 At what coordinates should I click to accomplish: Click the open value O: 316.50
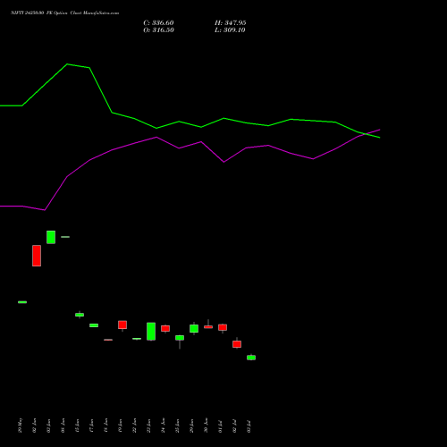tap(158, 30)
